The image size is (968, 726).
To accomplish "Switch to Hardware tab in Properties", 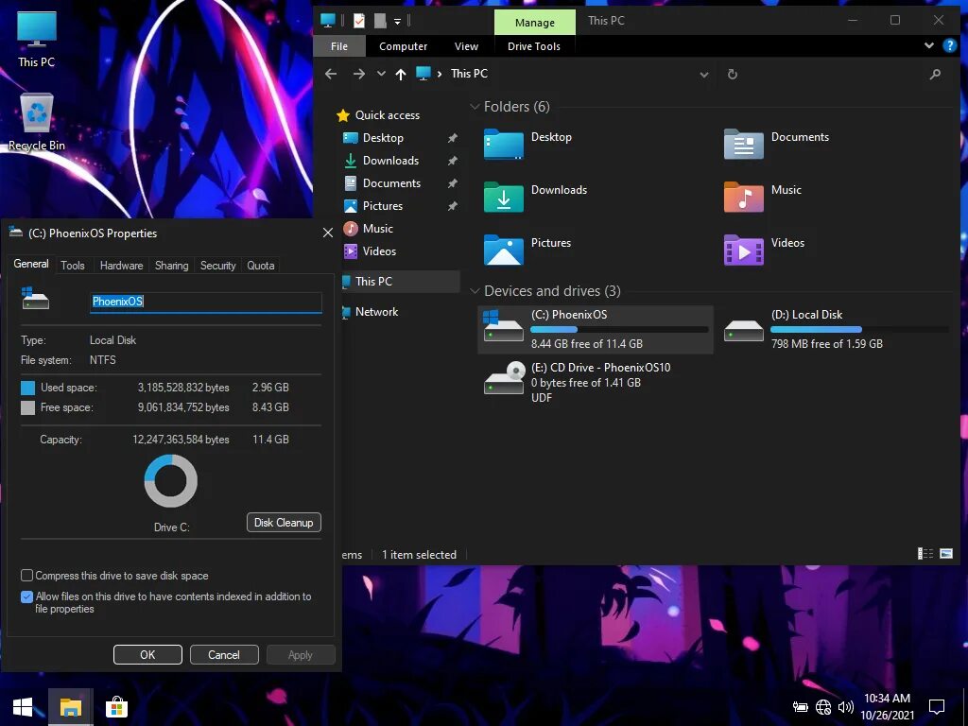I will pos(121,266).
